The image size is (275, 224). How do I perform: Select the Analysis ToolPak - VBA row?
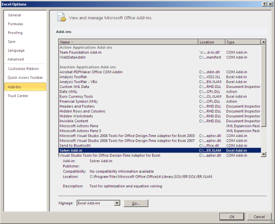(160, 82)
